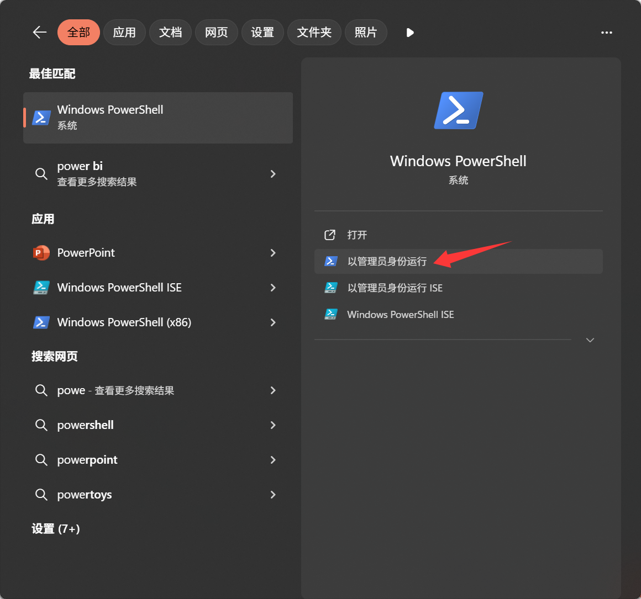Click the PowerShell icon in best match
Viewport: 641px width, 599px height.
click(x=41, y=118)
